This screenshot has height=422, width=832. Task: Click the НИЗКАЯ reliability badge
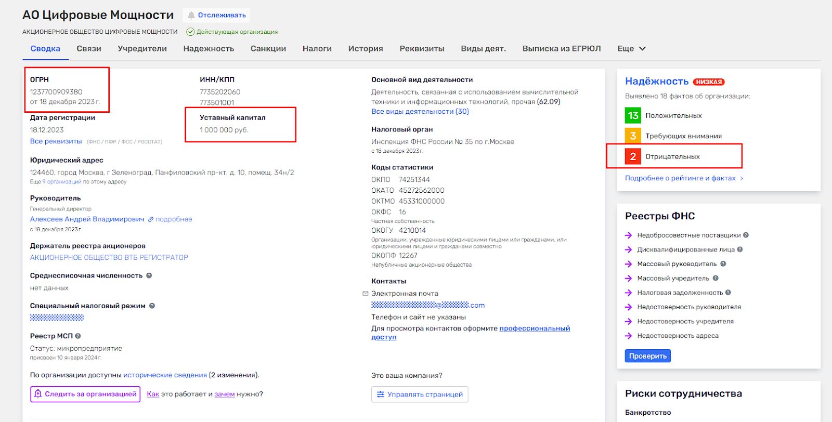coord(709,82)
